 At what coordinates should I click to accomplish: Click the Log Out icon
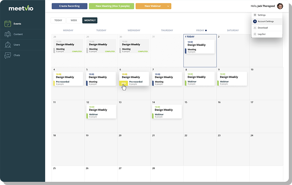(255, 34)
